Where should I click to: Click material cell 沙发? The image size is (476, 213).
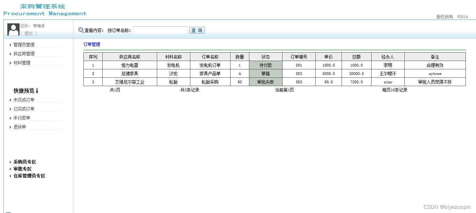point(174,74)
